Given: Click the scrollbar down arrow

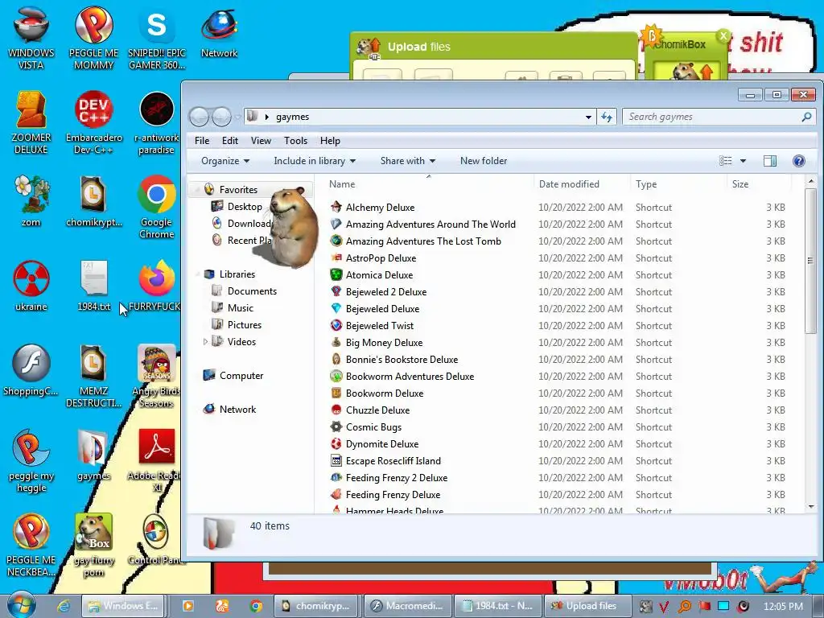Looking at the screenshot, I should coord(811,507).
